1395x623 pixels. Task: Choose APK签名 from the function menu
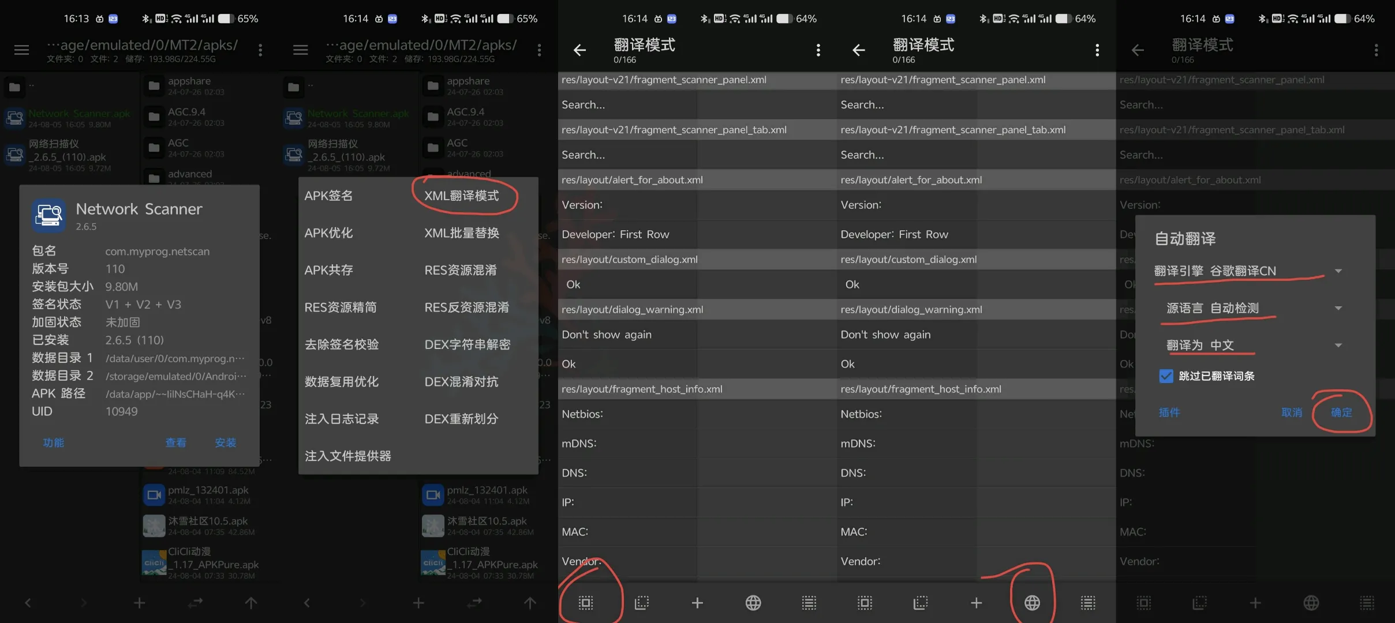coord(328,196)
